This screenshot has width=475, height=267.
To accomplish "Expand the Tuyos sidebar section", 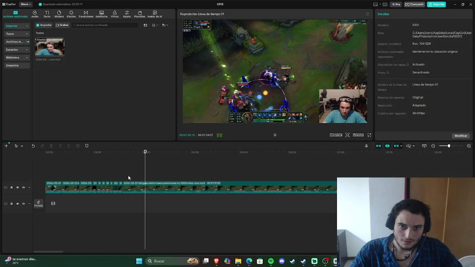I will click(17, 34).
